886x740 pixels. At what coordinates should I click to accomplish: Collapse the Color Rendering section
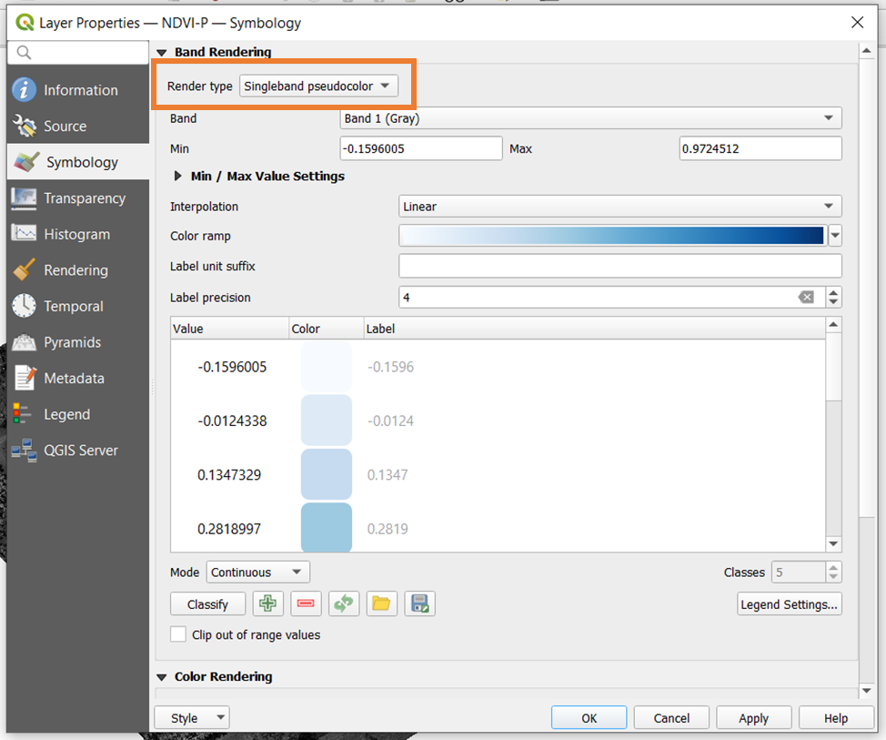point(162,677)
